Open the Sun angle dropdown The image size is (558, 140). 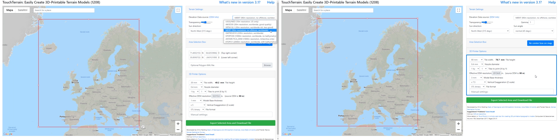click(534, 31)
